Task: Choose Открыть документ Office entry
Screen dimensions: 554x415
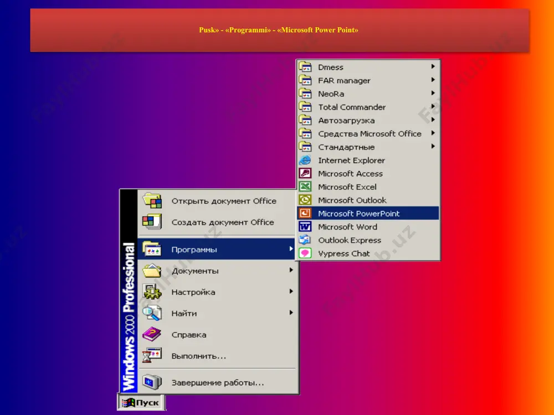Action: coord(217,201)
